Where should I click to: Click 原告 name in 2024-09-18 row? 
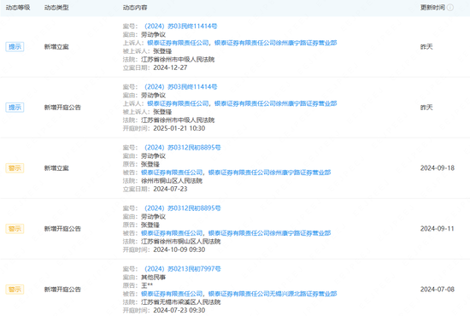[x=150, y=165]
